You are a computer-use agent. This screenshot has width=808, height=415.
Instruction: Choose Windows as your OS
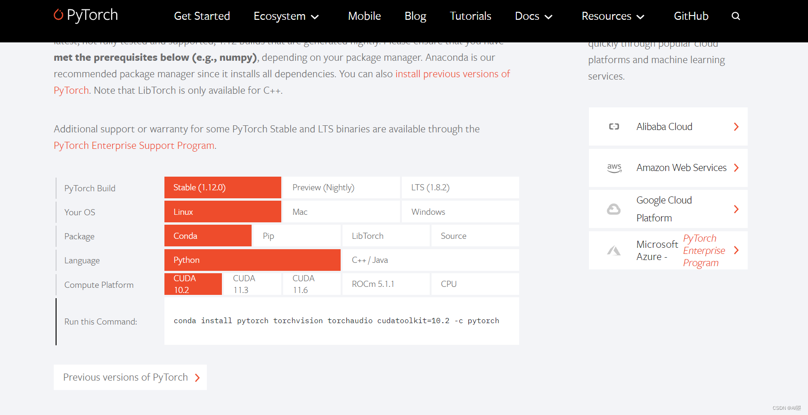[x=460, y=212]
